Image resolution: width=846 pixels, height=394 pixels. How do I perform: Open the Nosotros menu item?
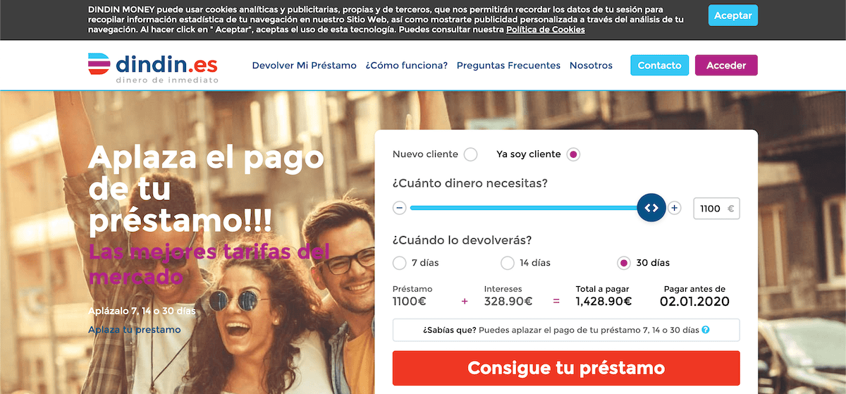pyautogui.click(x=591, y=66)
